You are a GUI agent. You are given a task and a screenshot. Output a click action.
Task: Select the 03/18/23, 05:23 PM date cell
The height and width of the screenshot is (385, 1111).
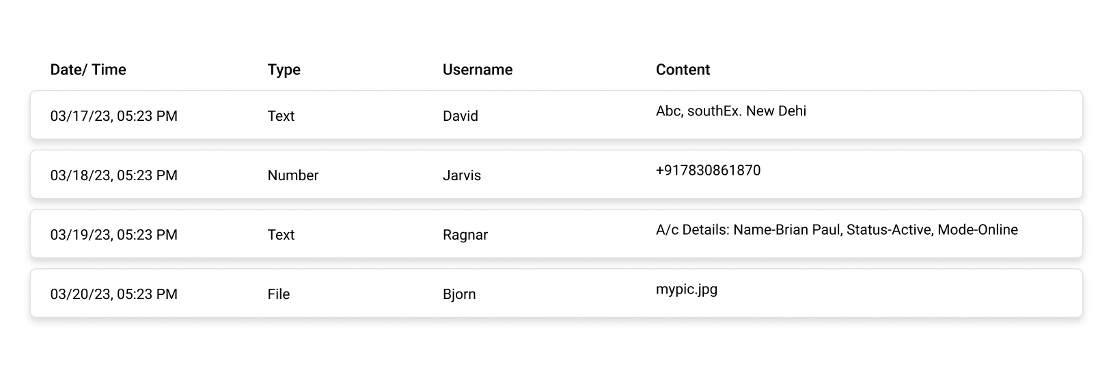(114, 175)
